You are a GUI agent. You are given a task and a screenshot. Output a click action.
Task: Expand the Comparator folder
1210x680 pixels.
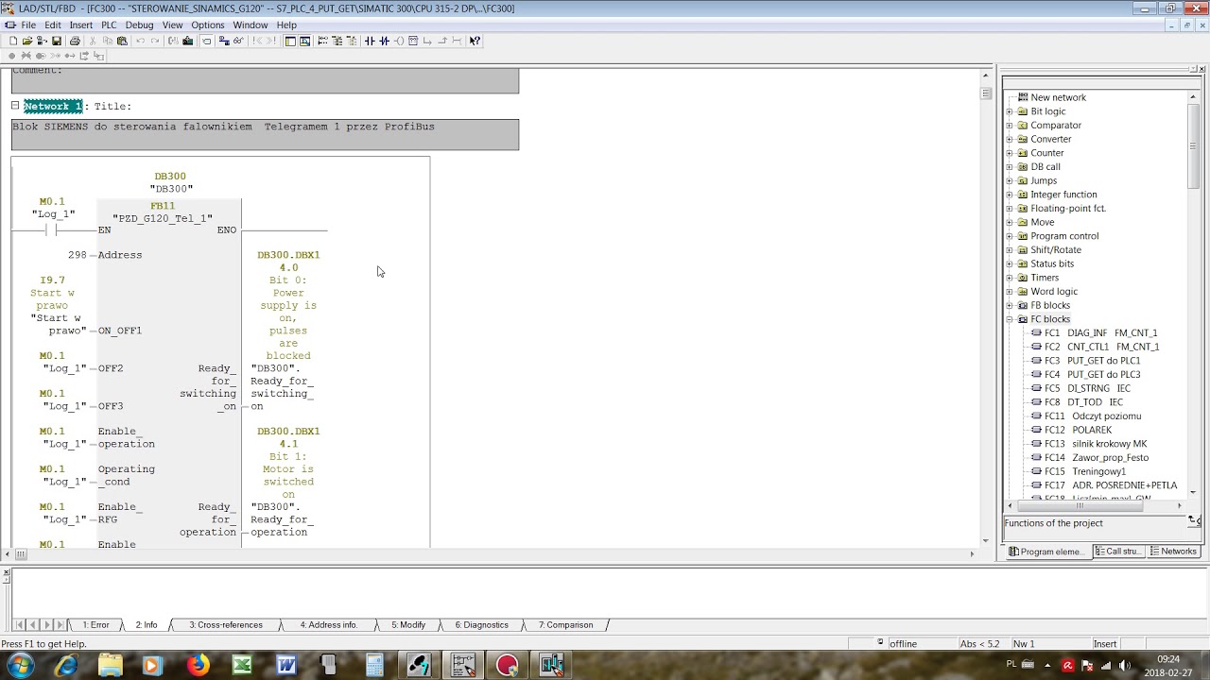(x=1010, y=126)
